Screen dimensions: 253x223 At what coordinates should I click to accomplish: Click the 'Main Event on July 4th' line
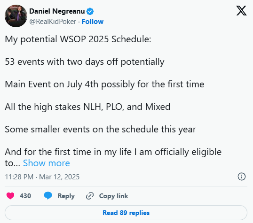(104, 84)
